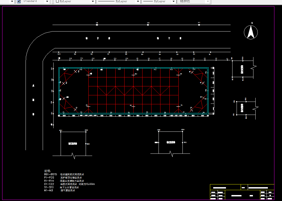Click the ByLayer color swatch box
Viewport: 282px width, 201px height.
(57, 1)
